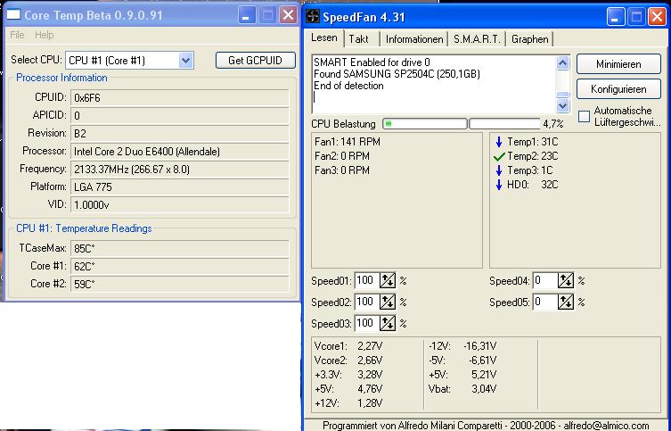Click the Speed02 value field

tap(367, 302)
